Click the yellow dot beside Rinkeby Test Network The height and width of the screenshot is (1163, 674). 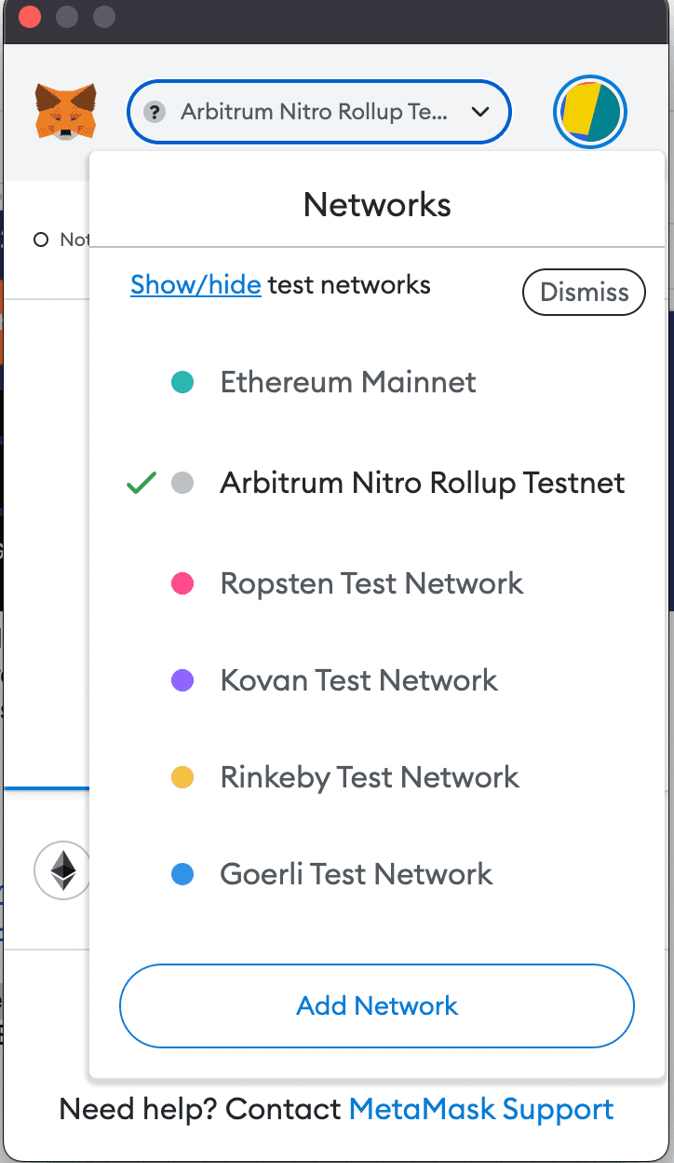tap(182, 776)
